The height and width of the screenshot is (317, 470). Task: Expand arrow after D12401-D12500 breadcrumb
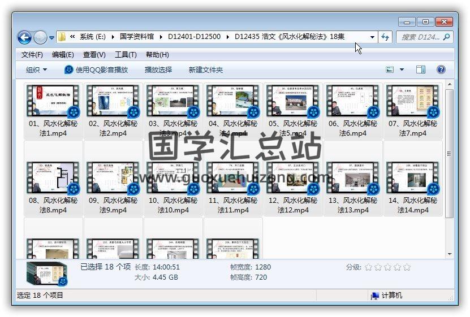[228, 37]
